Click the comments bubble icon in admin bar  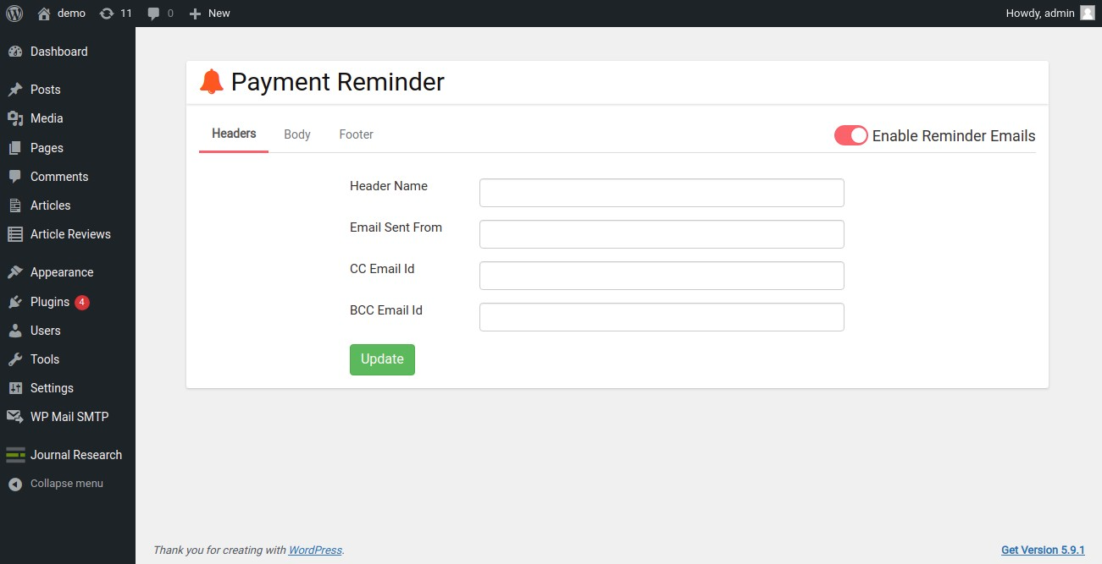(153, 14)
